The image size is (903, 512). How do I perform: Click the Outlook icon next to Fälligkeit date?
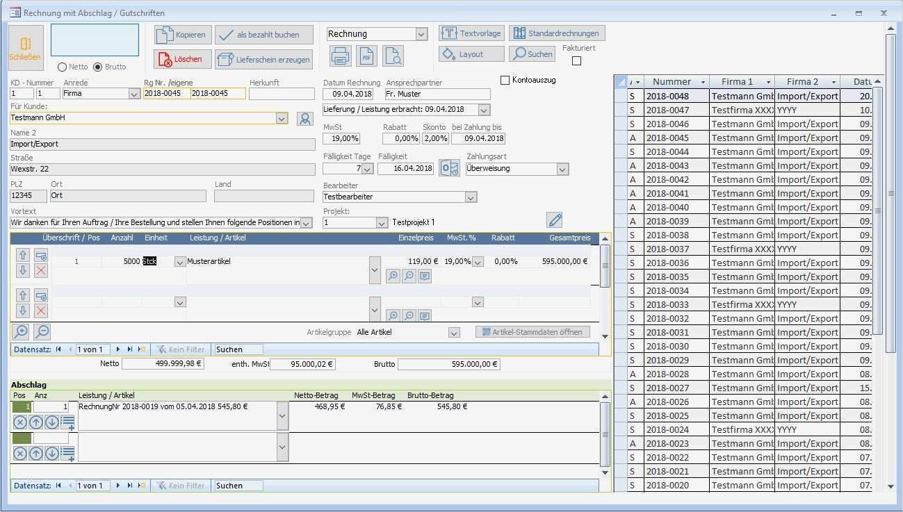point(449,168)
